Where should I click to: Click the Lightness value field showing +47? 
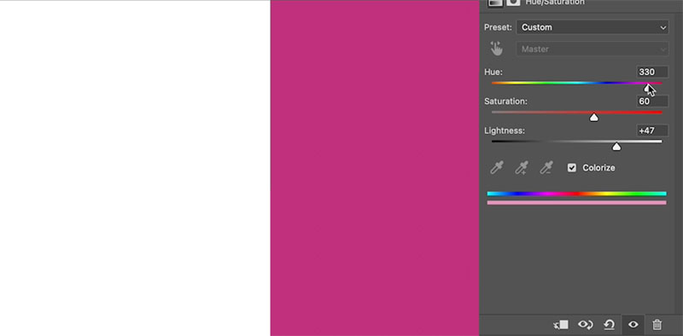[652, 130]
